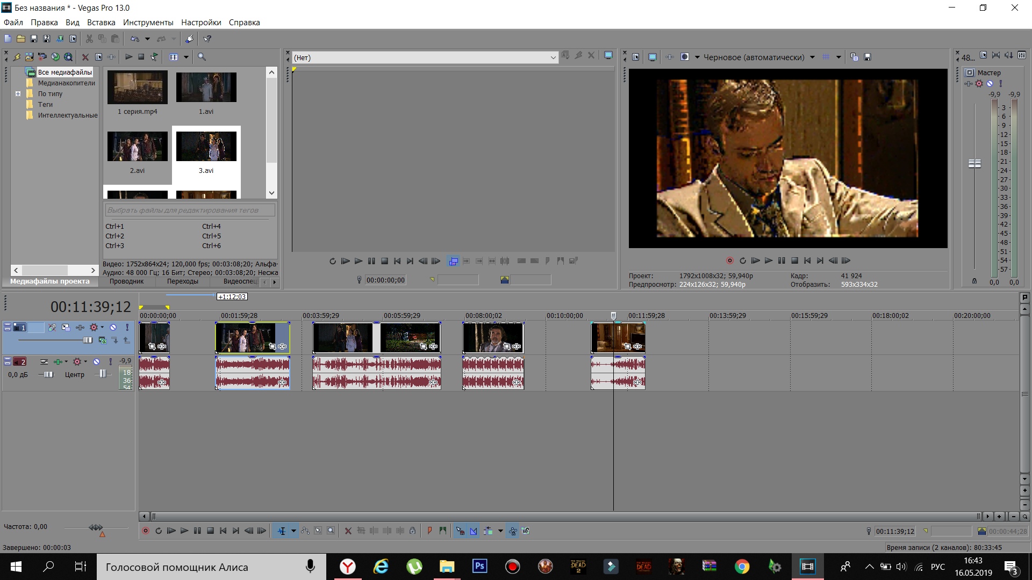The width and height of the screenshot is (1032, 580).
Task: Select the 'Теги' folder in media tree
Action: (x=45, y=104)
